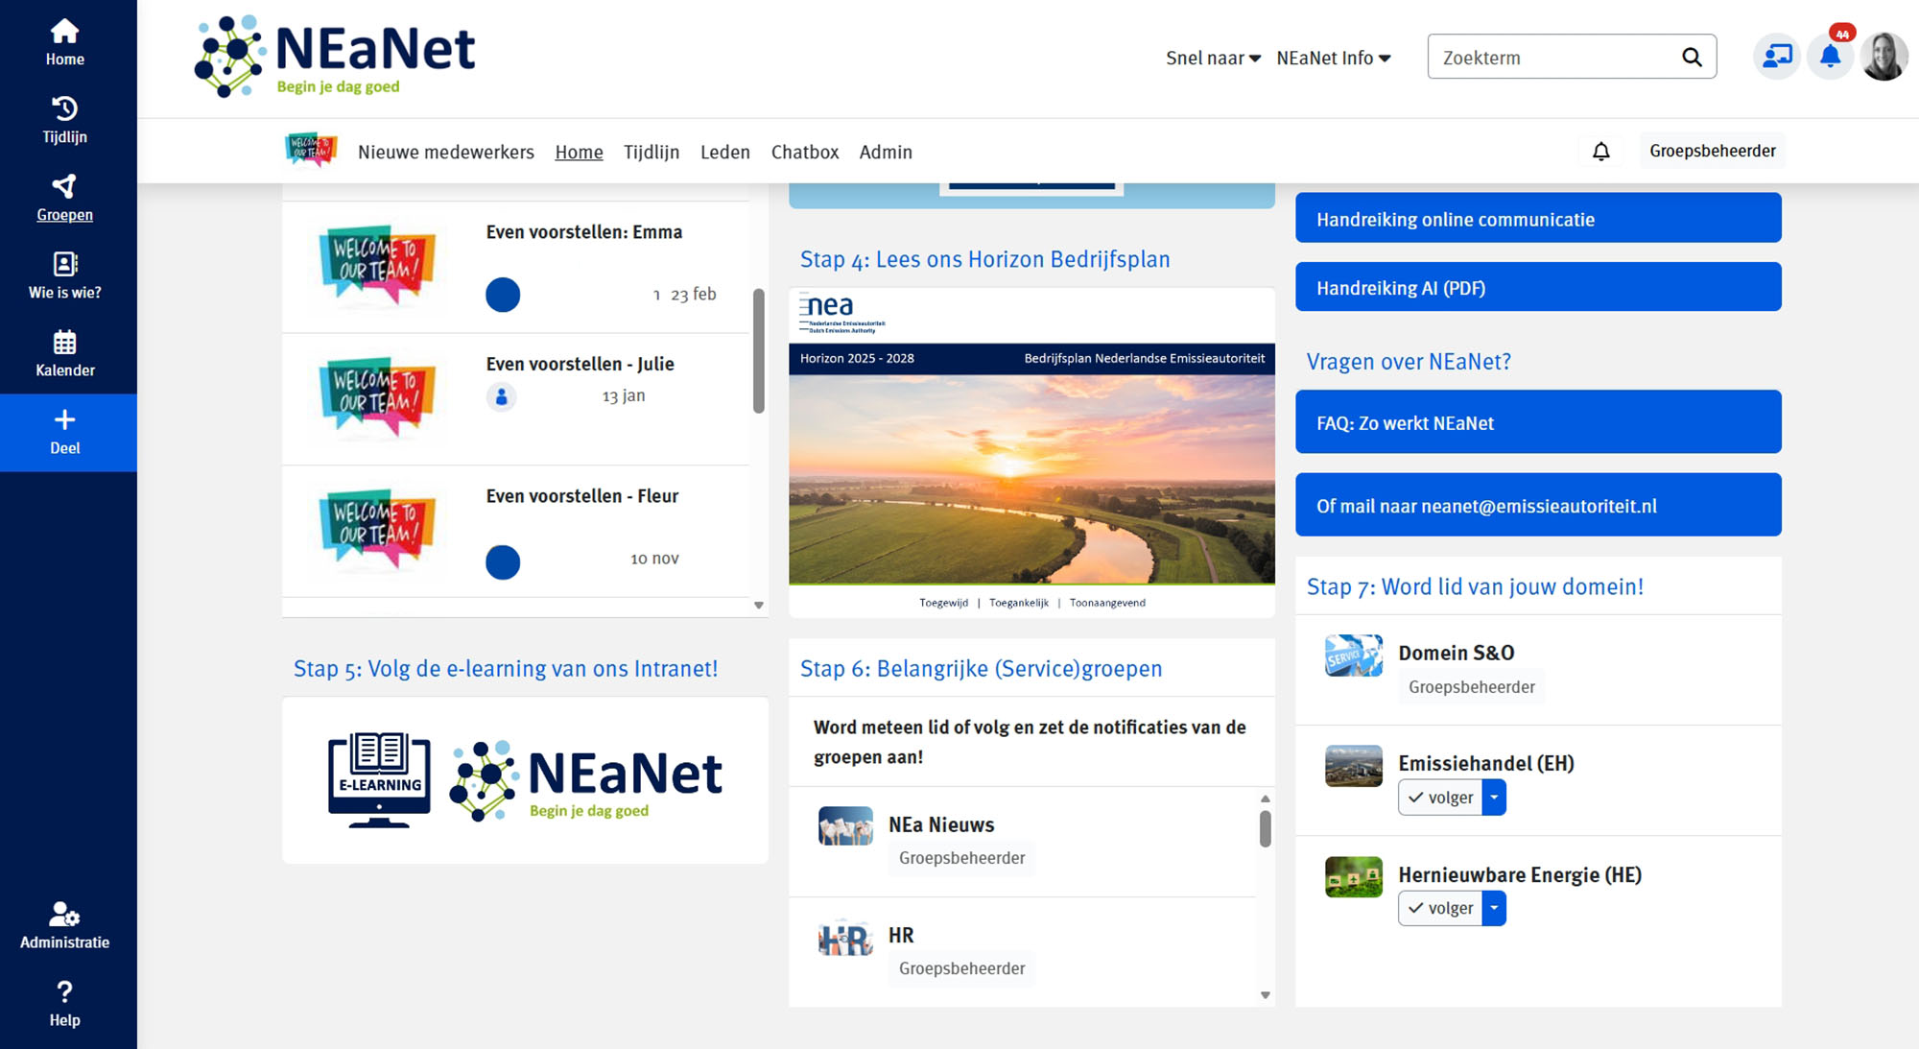This screenshot has width=1919, height=1049.
Task: Click the Stap 4: Lees ons Horizon Bedrijfsplan heading
Action: click(x=985, y=259)
